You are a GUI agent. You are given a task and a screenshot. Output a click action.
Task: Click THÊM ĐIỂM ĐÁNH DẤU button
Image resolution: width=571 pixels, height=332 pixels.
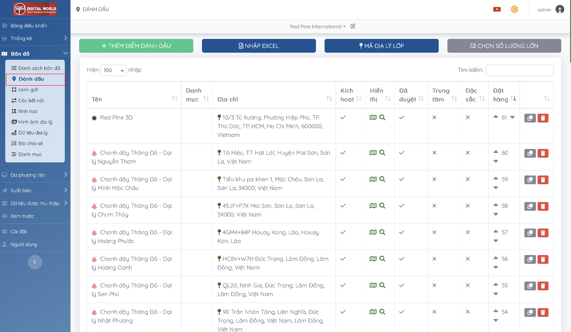point(136,46)
